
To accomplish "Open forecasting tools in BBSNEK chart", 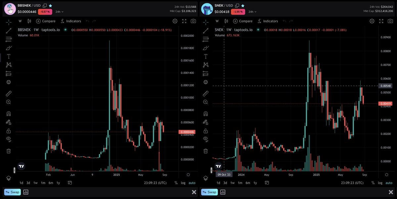I will point(9,74).
